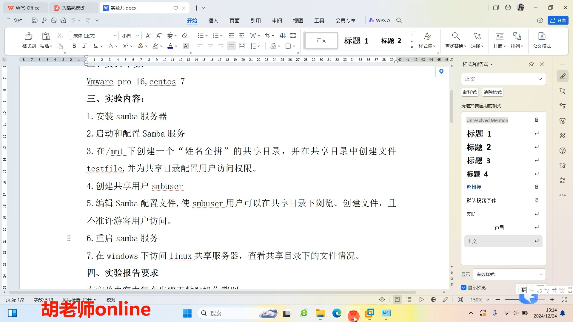Toggle eye protection mode icon in status bar
Viewport: 573px width, 322px height.
382,300
